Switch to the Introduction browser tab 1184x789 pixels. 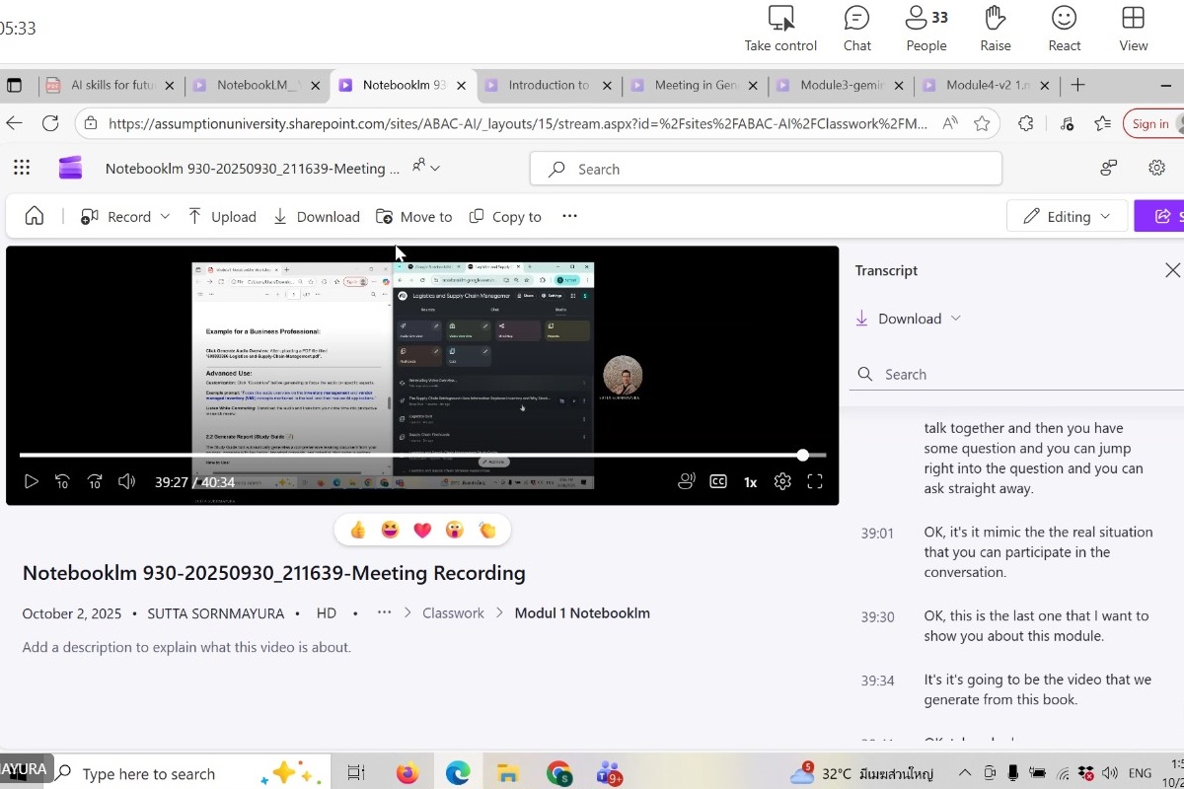[x=548, y=86]
